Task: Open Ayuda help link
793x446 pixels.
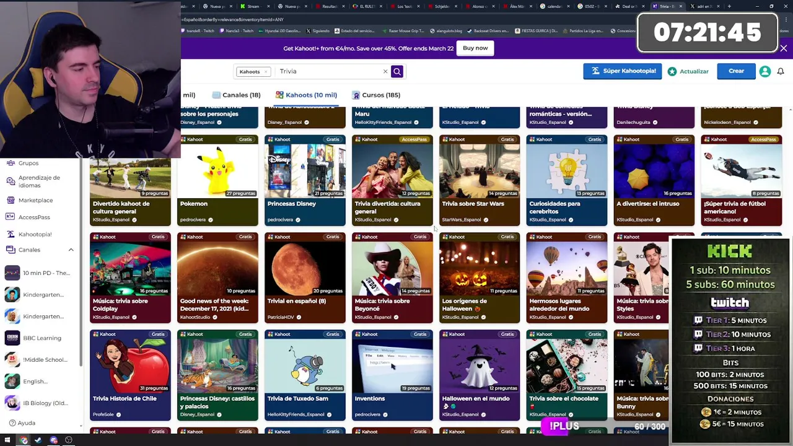Action: [x=22, y=423]
